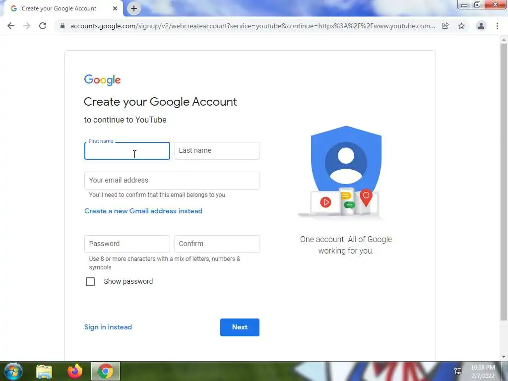The height and width of the screenshot is (381, 508).
Task: Go back using Chrome's back arrow
Action: [11, 26]
